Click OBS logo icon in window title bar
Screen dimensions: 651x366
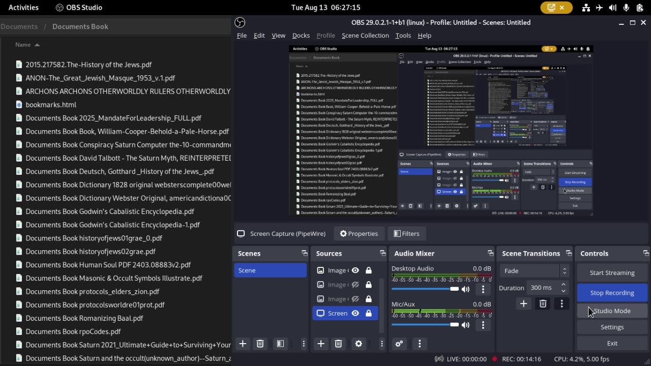(x=240, y=22)
